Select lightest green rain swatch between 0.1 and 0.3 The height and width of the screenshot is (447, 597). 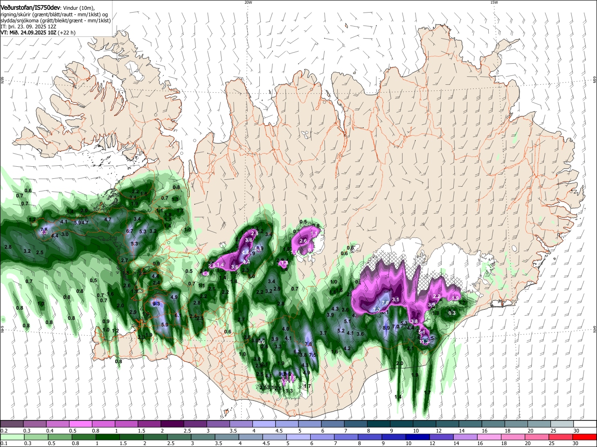tap(13, 437)
